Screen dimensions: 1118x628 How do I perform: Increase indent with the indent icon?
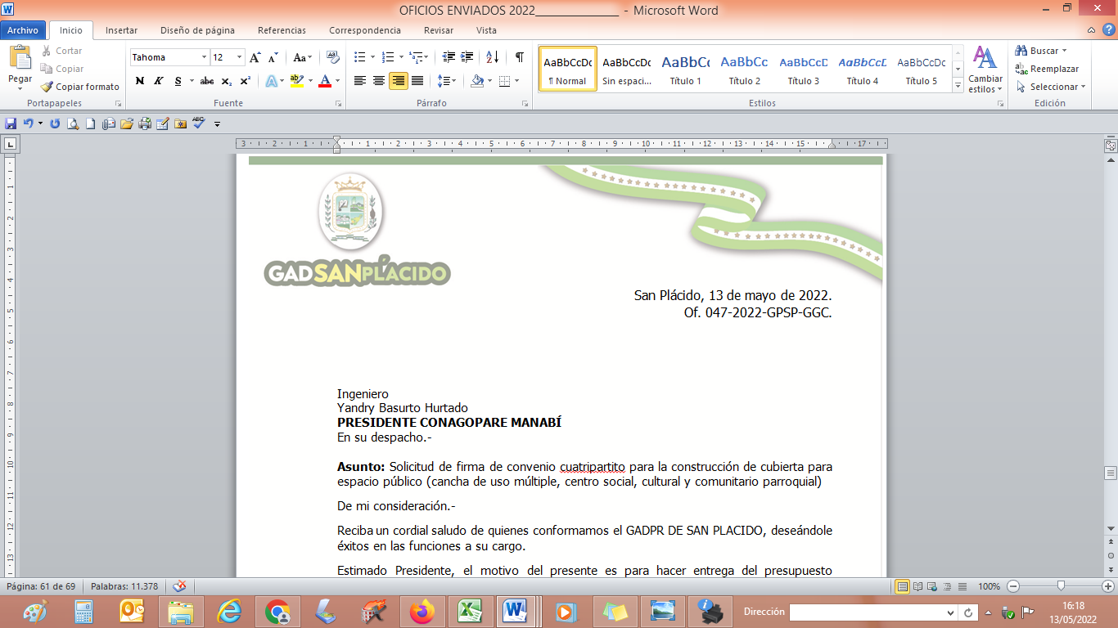467,57
